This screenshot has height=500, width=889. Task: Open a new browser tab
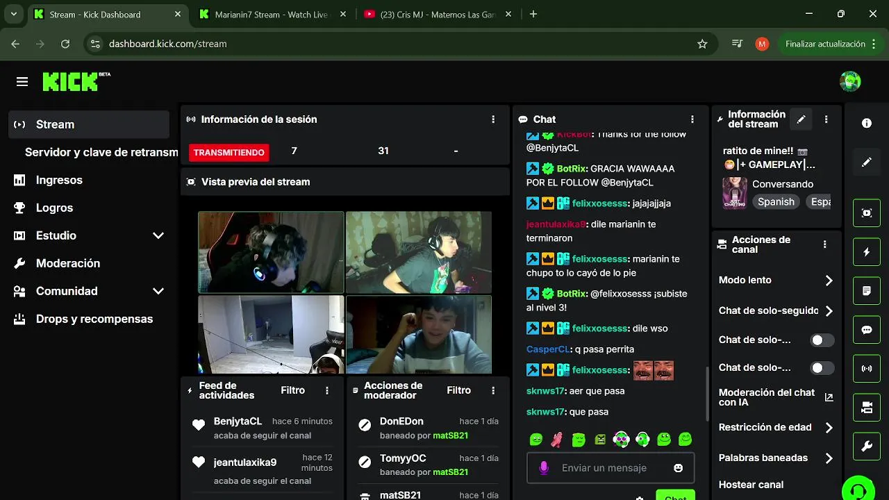tap(533, 14)
